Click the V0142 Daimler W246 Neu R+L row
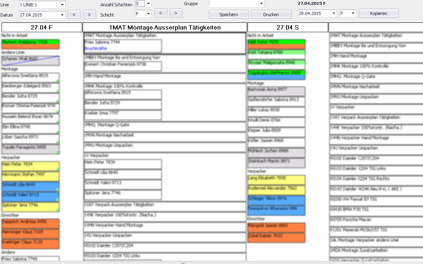The height and width of the screenshot is (264, 423). coord(376,191)
